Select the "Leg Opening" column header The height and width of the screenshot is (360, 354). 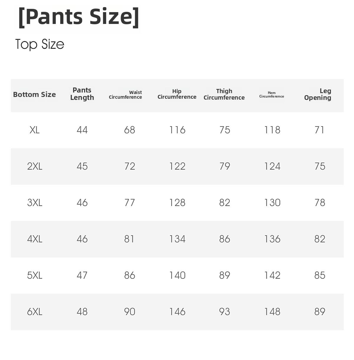[x=318, y=94]
